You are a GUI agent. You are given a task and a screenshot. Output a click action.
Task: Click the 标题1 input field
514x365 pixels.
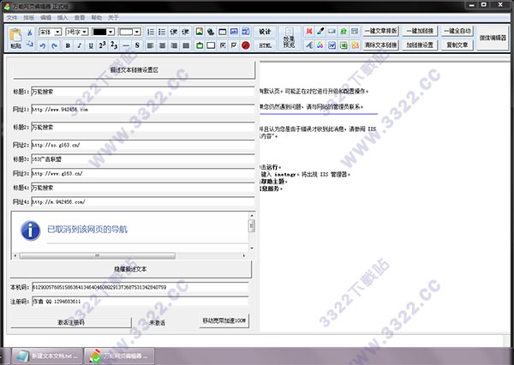pos(143,92)
